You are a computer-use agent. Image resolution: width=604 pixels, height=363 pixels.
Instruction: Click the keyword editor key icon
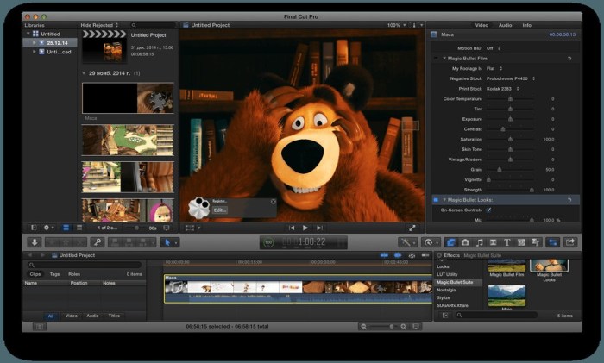tap(98, 242)
